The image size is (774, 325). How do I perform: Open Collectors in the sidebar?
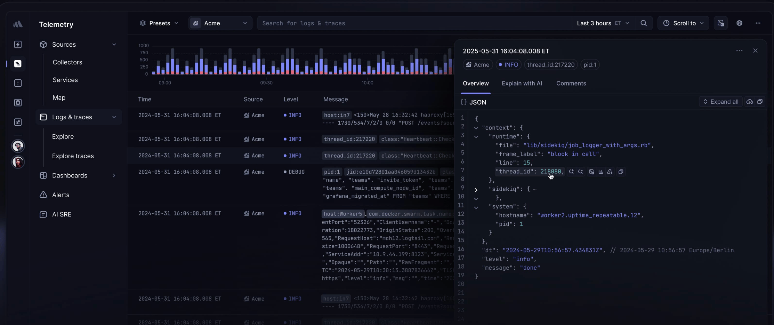click(x=67, y=62)
